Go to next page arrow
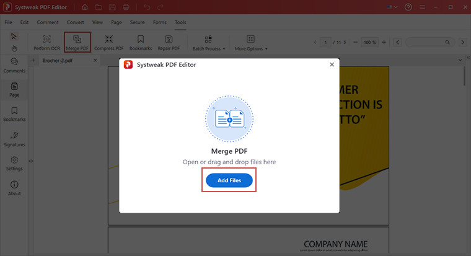Viewport: 471px width, 256px height. pos(345,42)
